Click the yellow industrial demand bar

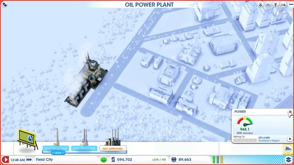coord(221,159)
